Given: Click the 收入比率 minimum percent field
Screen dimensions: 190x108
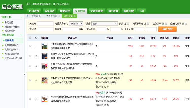Looking at the screenshot, I should point(102,29).
